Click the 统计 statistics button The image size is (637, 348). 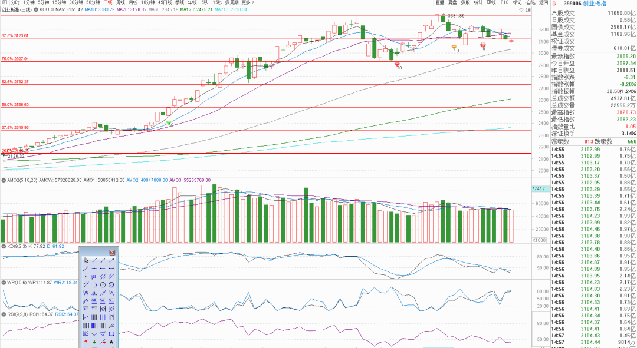tap(478, 2)
